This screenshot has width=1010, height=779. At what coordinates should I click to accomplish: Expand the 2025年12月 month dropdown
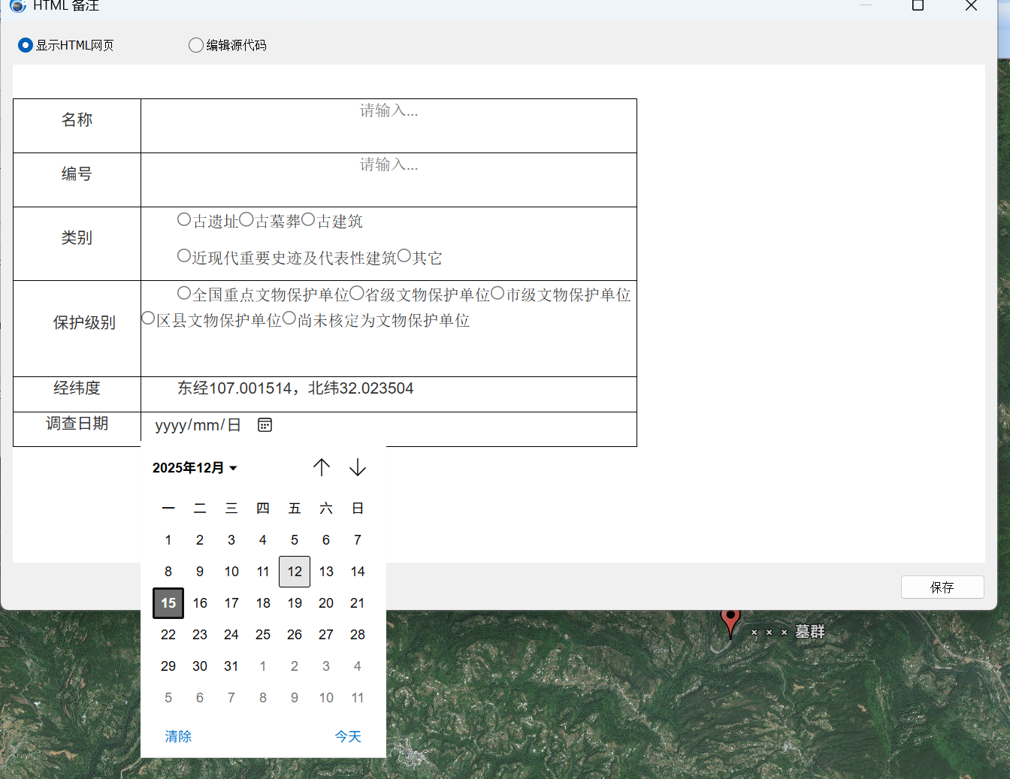click(195, 468)
